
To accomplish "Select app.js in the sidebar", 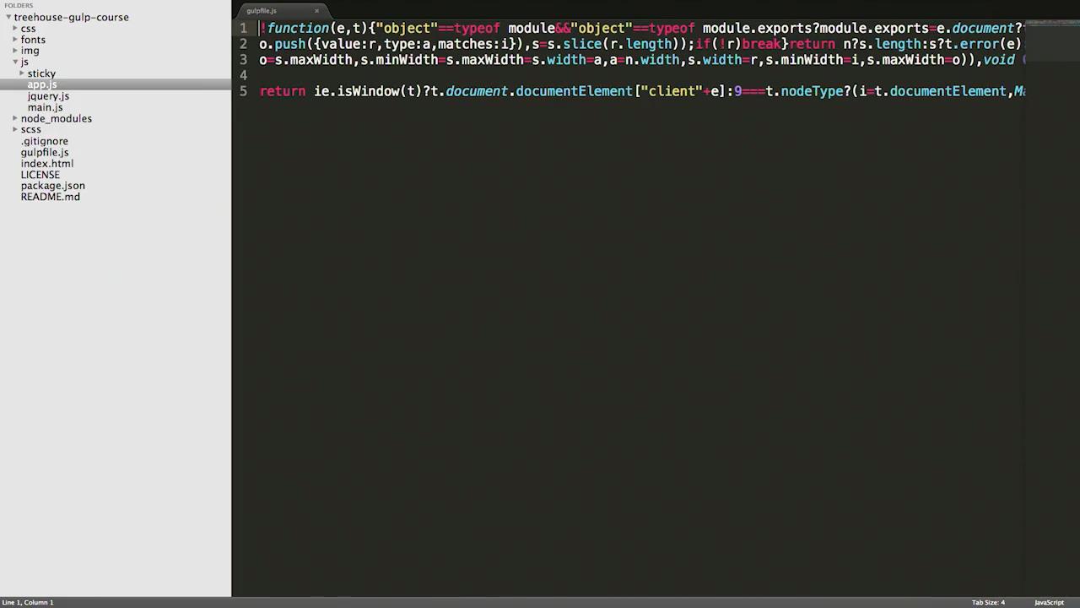I will (42, 84).
